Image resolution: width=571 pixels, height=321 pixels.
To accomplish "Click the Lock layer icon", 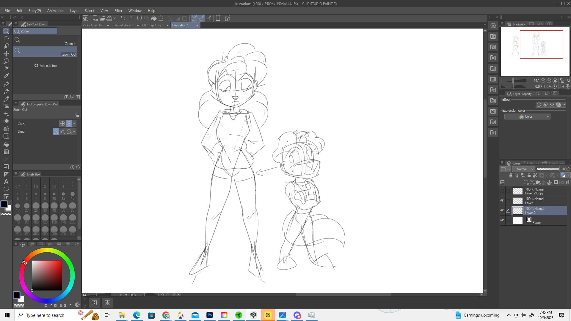I will point(529,175).
